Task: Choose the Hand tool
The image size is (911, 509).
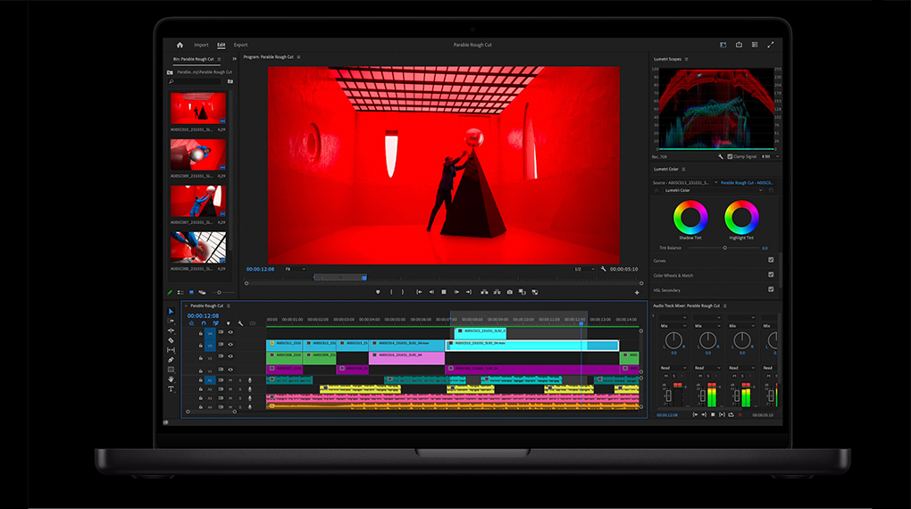Action: pos(171,380)
